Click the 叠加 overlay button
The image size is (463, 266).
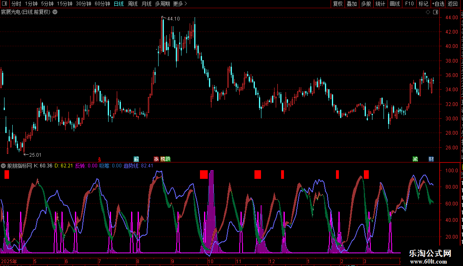352,4
